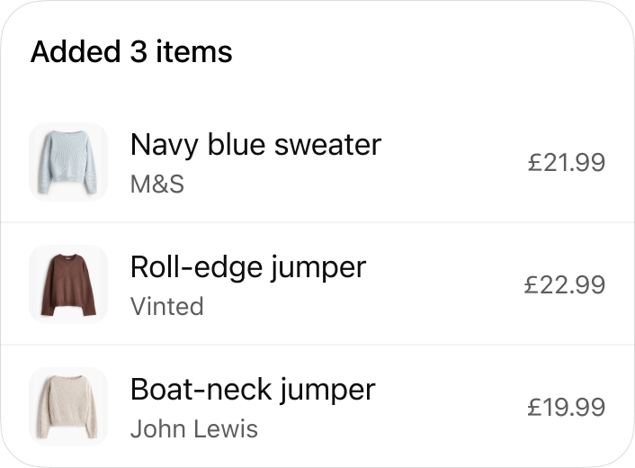
Task: Click the divider above the John Lewis item
Action: click(317, 345)
